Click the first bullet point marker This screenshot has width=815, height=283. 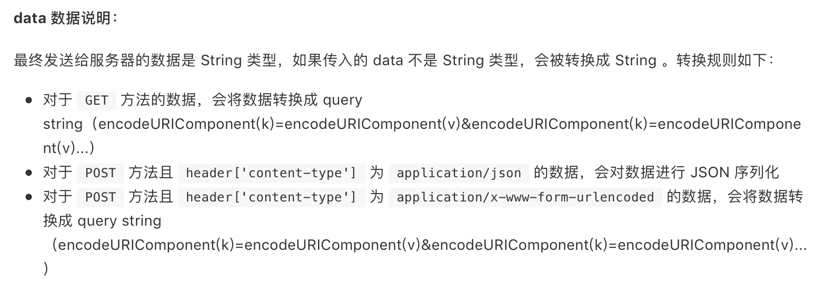point(29,100)
